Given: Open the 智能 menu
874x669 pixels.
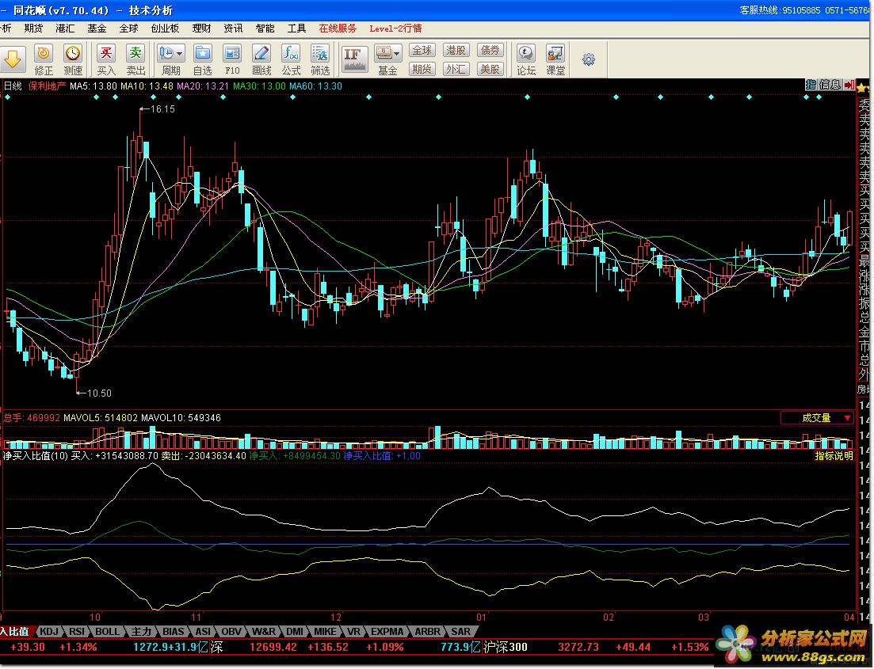Looking at the screenshot, I should [265, 29].
